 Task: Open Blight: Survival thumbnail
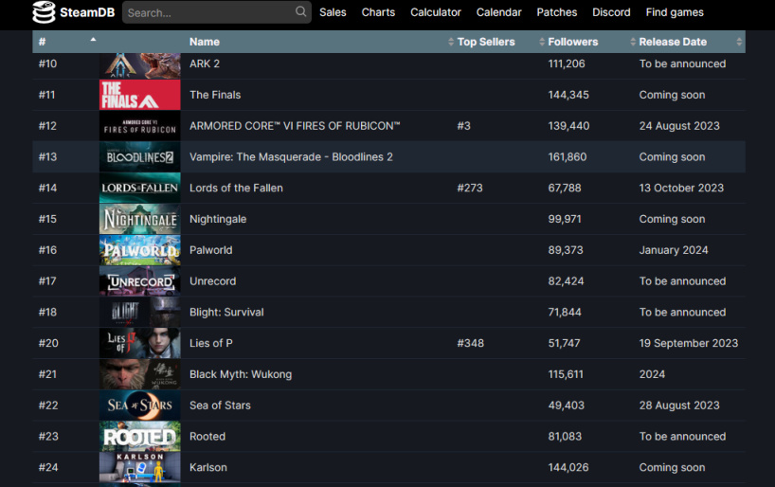pyautogui.click(x=140, y=312)
